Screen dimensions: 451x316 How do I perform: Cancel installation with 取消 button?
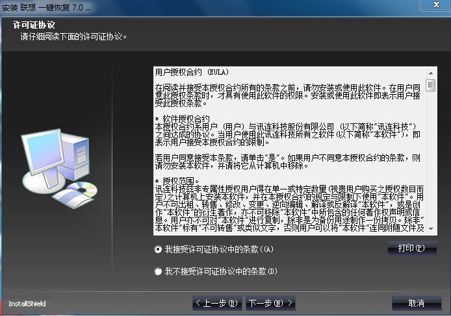(x=416, y=303)
